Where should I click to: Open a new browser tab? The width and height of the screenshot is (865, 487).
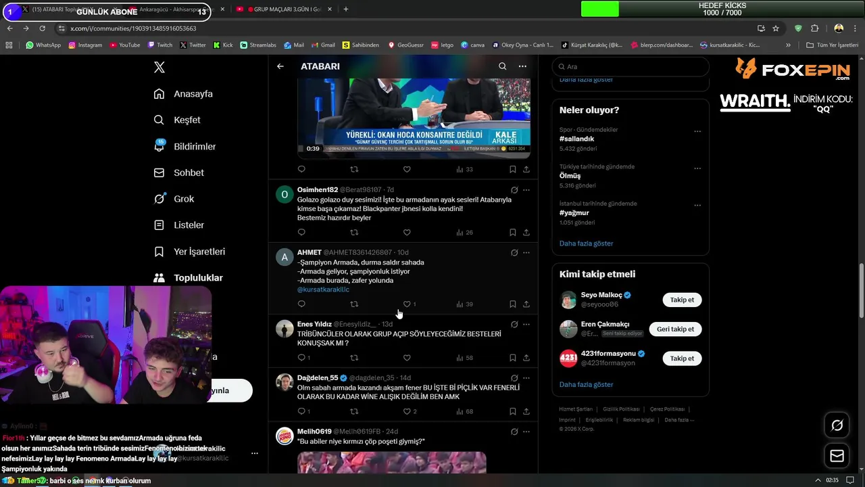[x=345, y=9]
